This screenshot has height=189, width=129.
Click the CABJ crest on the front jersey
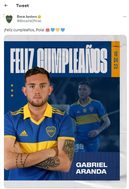(x=51, y=132)
